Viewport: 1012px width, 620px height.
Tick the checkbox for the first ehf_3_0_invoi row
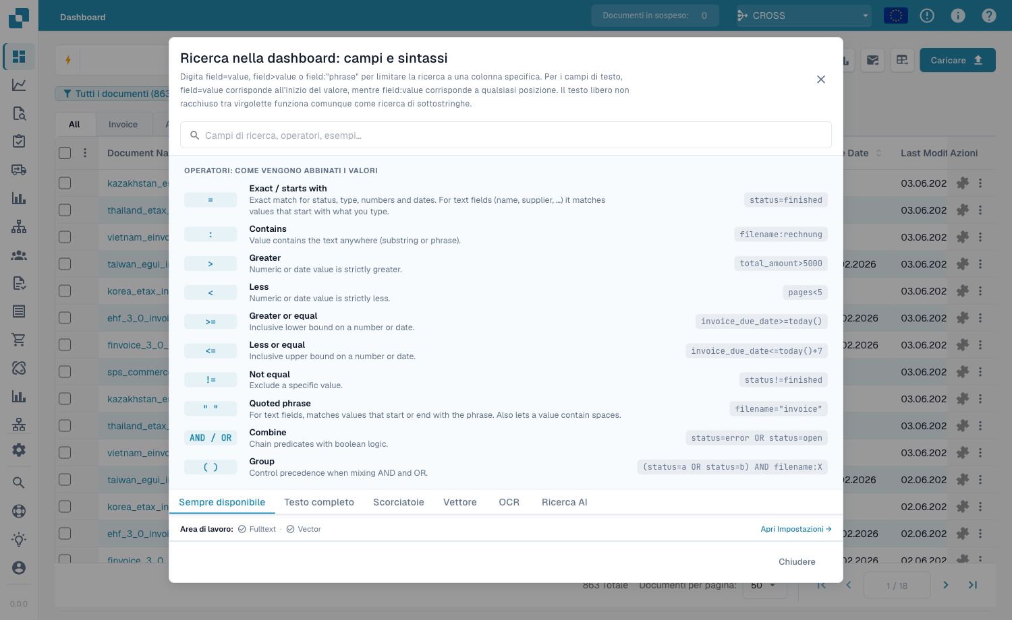(65, 317)
